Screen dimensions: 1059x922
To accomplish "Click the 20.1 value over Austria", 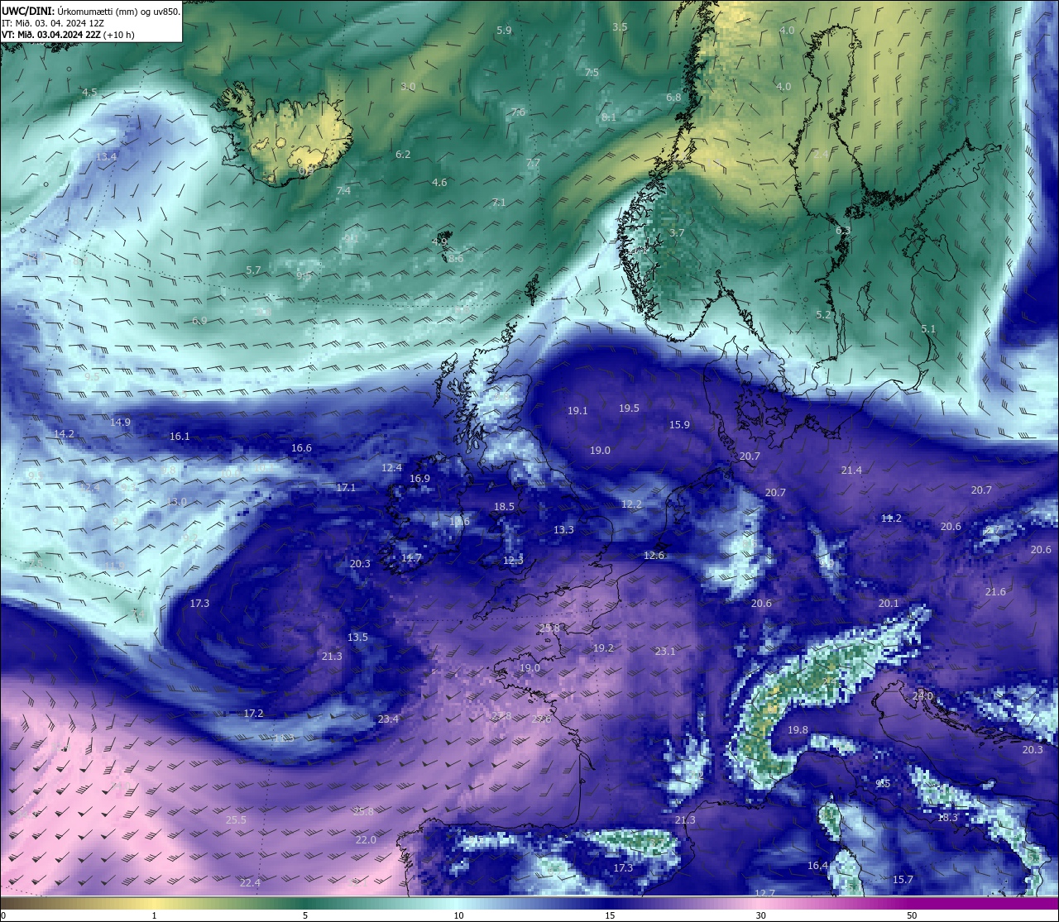I will pos(888,603).
